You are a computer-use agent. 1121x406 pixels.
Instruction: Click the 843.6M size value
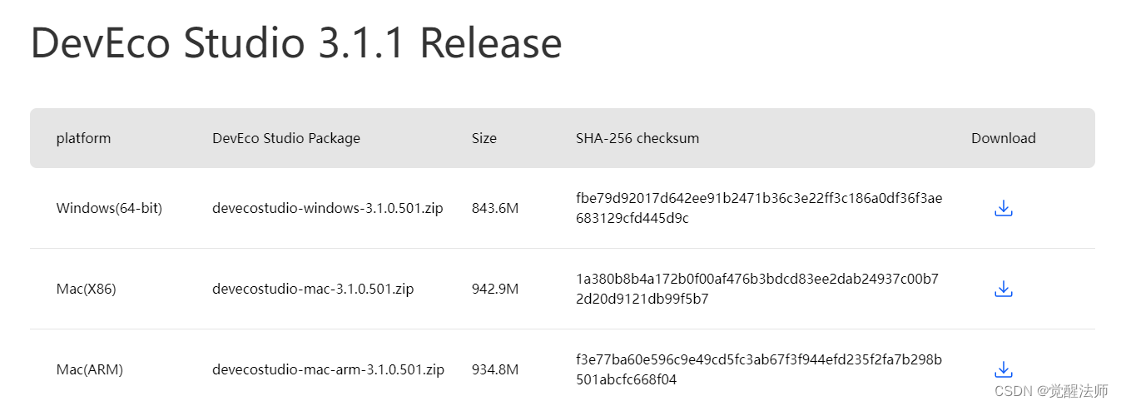coord(494,208)
